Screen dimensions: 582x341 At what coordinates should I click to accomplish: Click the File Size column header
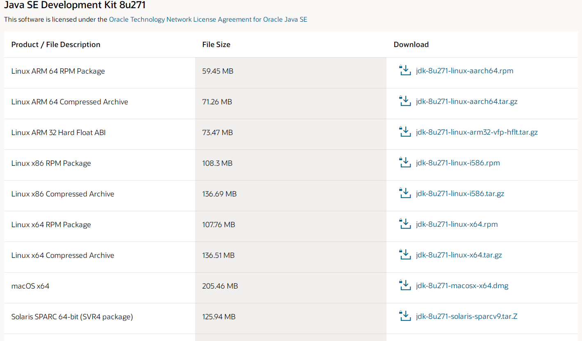pos(216,45)
